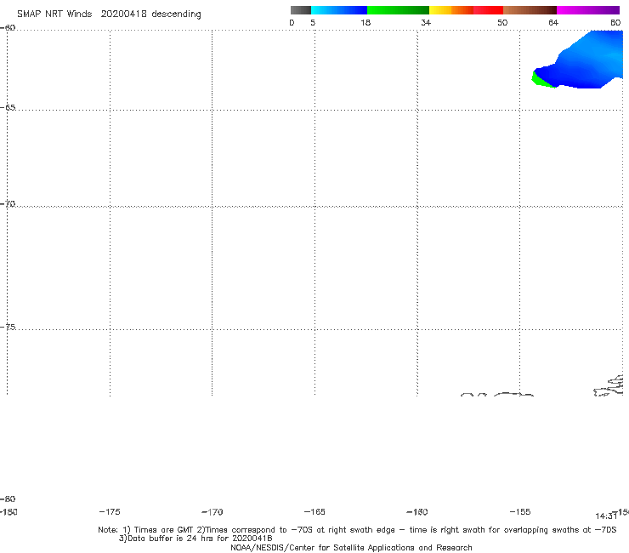Click the '14:31' swath time label
Viewport: 629px width, 553px height.
click(x=606, y=516)
